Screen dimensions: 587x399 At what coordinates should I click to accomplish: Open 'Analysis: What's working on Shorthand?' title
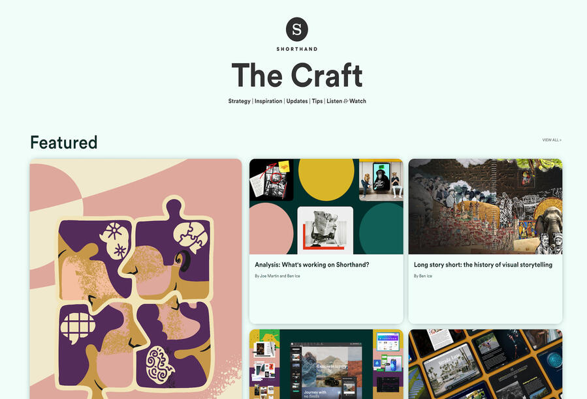coord(312,265)
